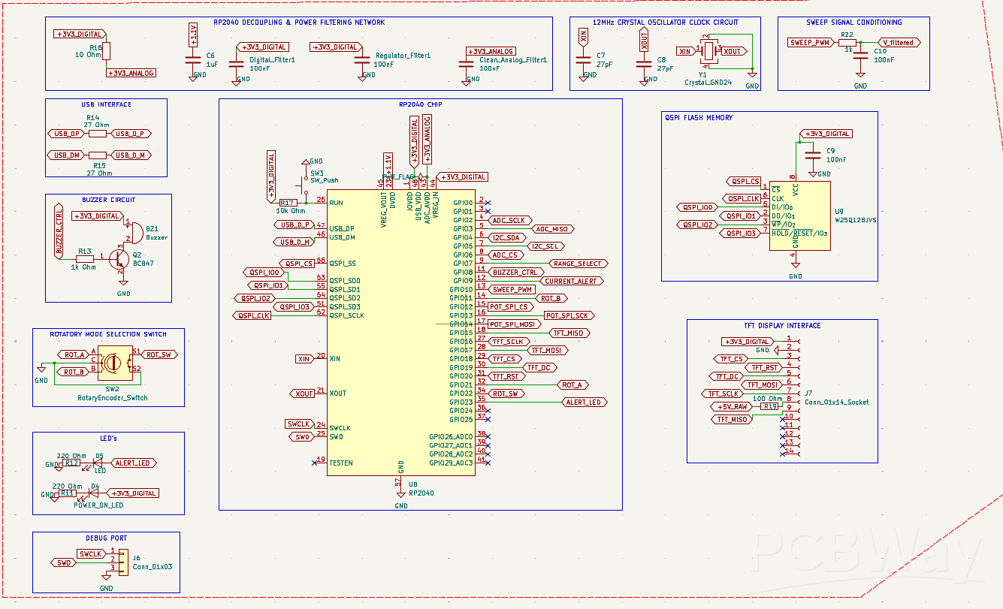Click the RUN pin on RP2040
The height and width of the screenshot is (609, 1003).
[x=336, y=203]
